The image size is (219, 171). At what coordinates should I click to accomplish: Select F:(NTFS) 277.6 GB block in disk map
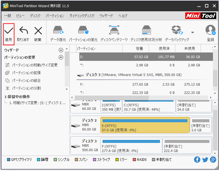[x=131, y=146]
